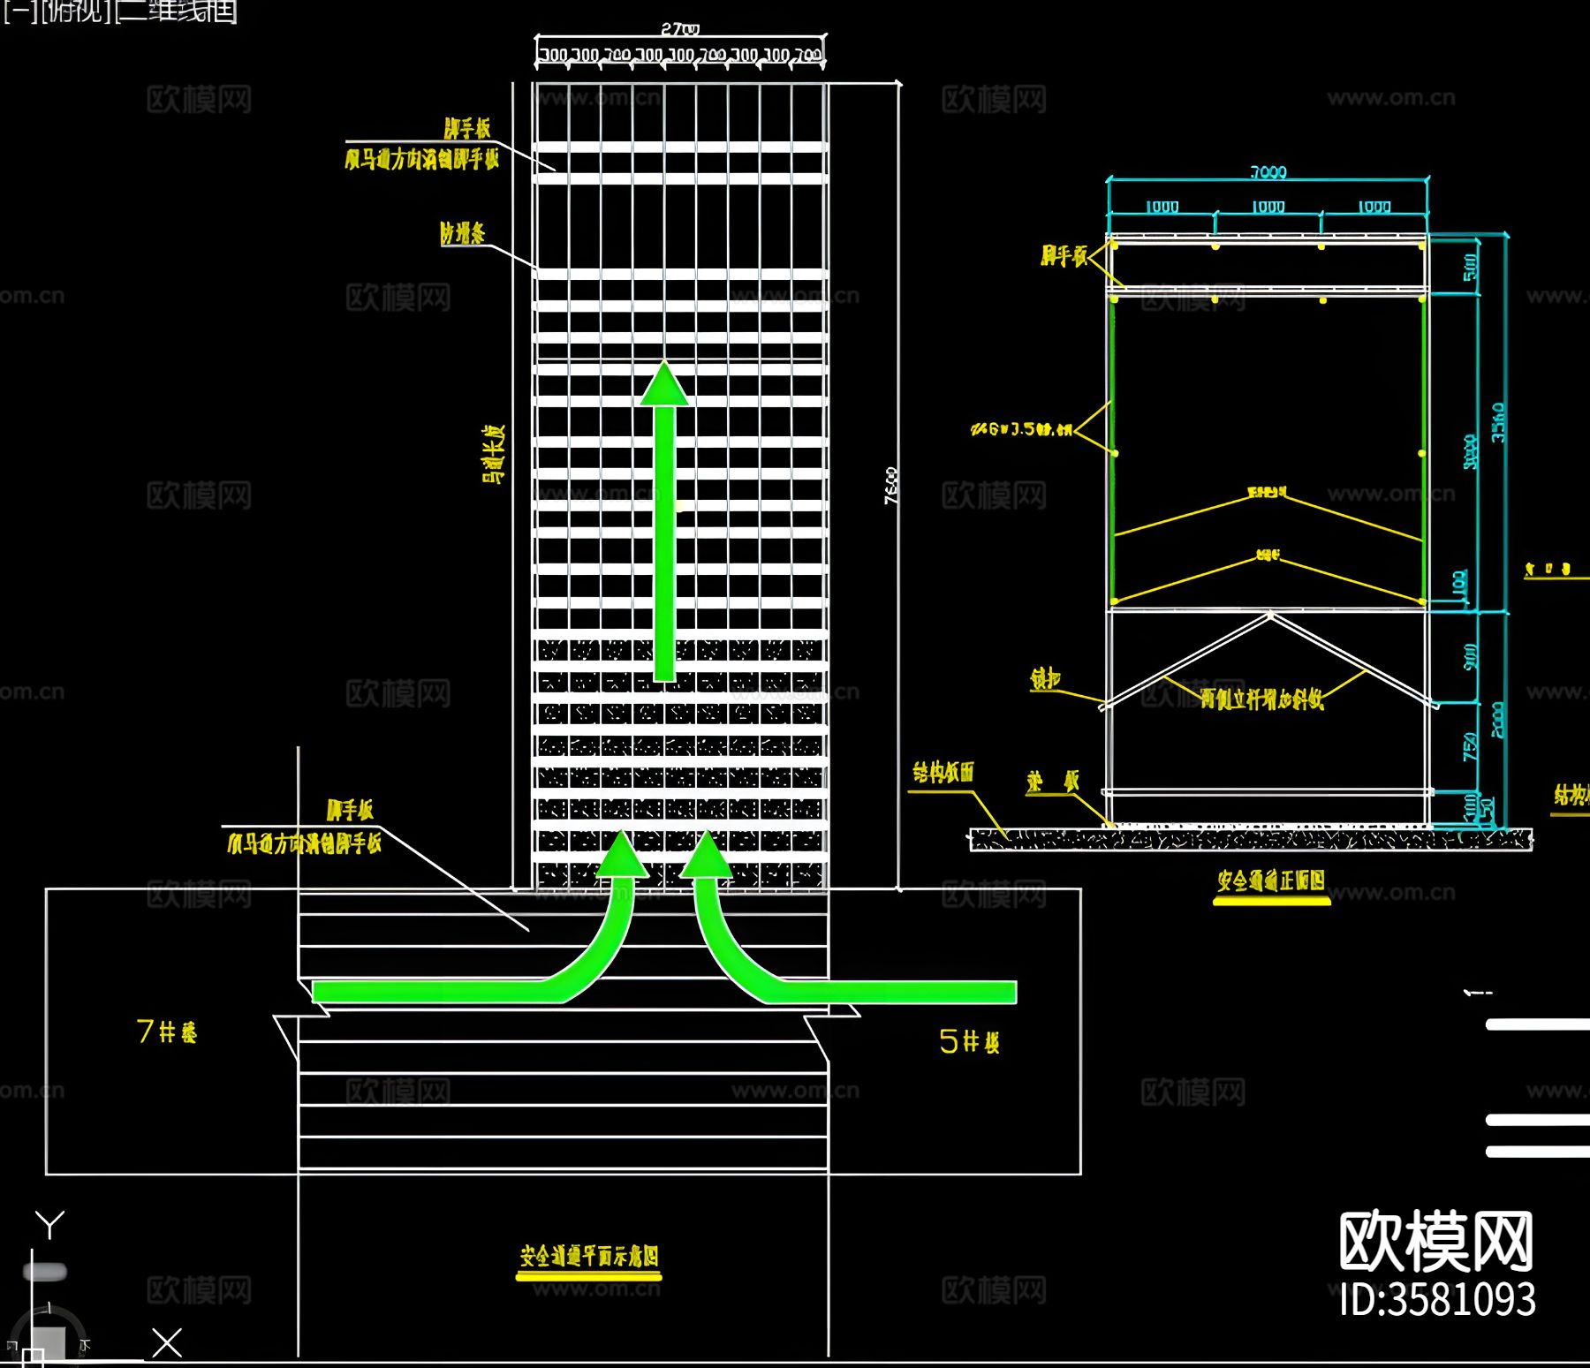Select the 脚手板 label on the front elevation
Screen dimensions: 1590x1368
tap(1064, 256)
